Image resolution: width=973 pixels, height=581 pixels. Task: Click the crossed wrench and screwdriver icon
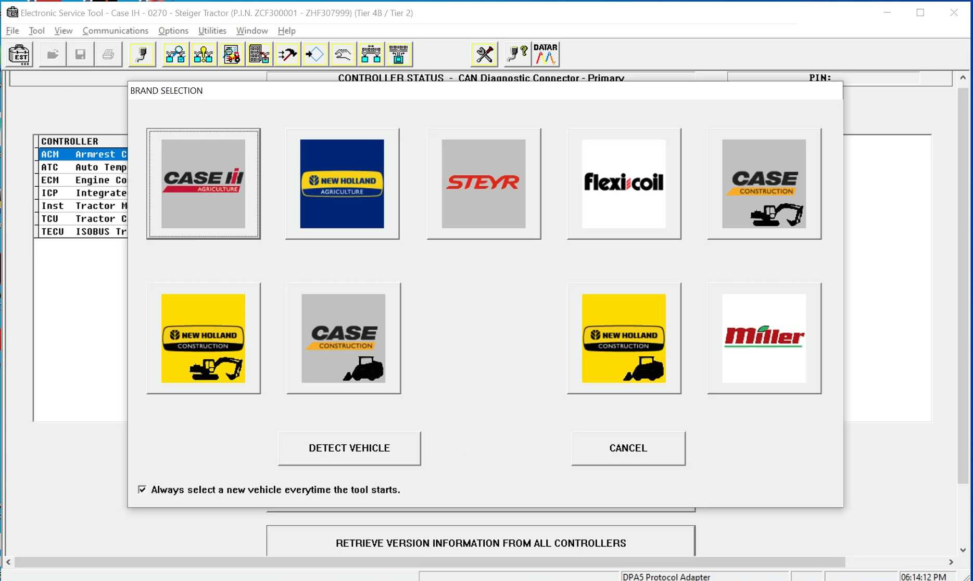(x=484, y=54)
